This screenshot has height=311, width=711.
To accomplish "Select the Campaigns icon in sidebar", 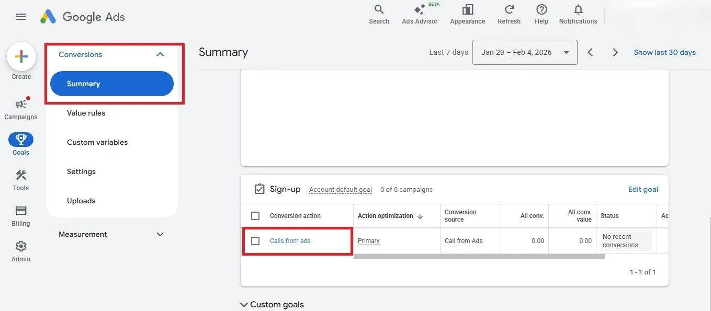I will click(20, 103).
